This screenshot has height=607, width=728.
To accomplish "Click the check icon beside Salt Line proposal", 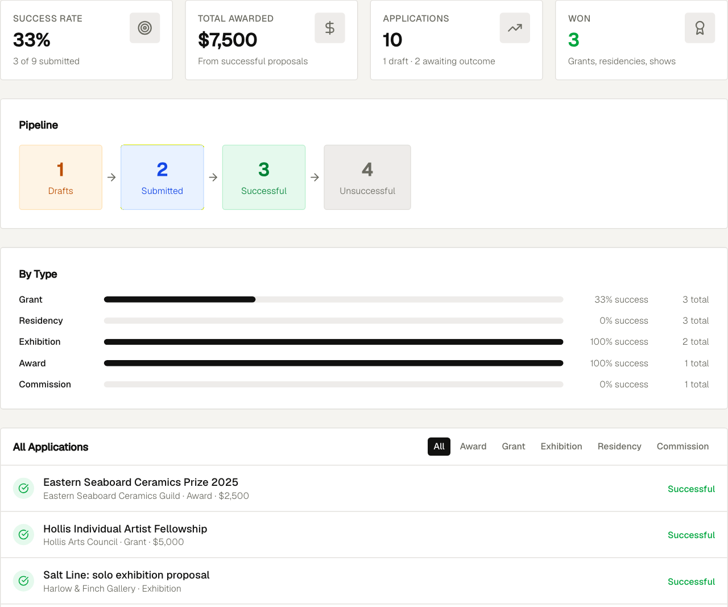I will pos(24,581).
